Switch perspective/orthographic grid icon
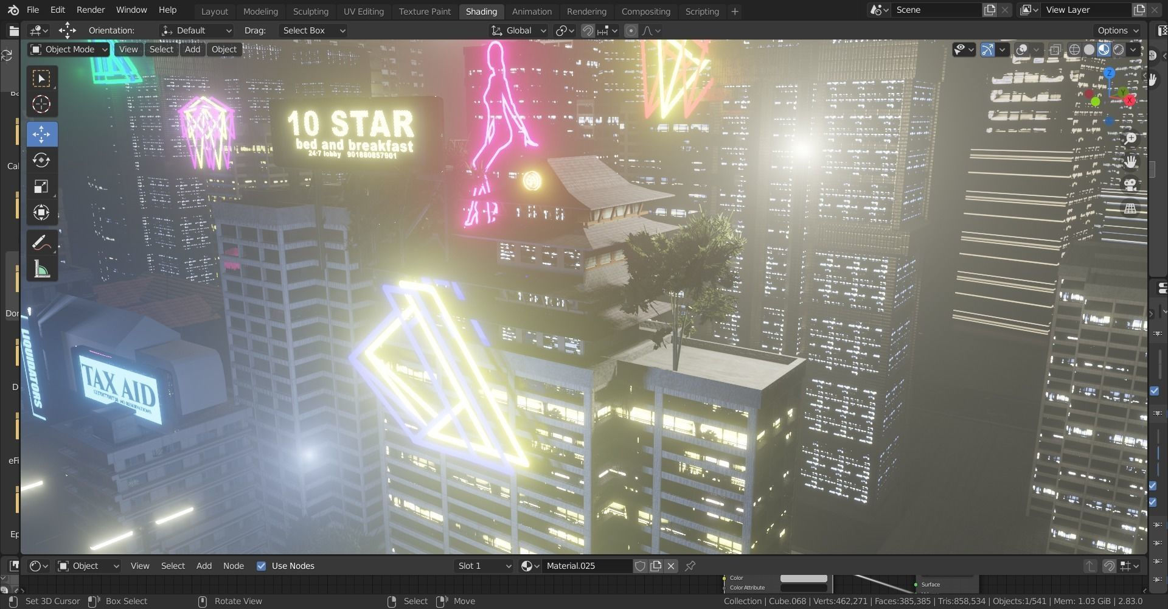This screenshot has height=609, width=1168. [x=1130, y=208]
